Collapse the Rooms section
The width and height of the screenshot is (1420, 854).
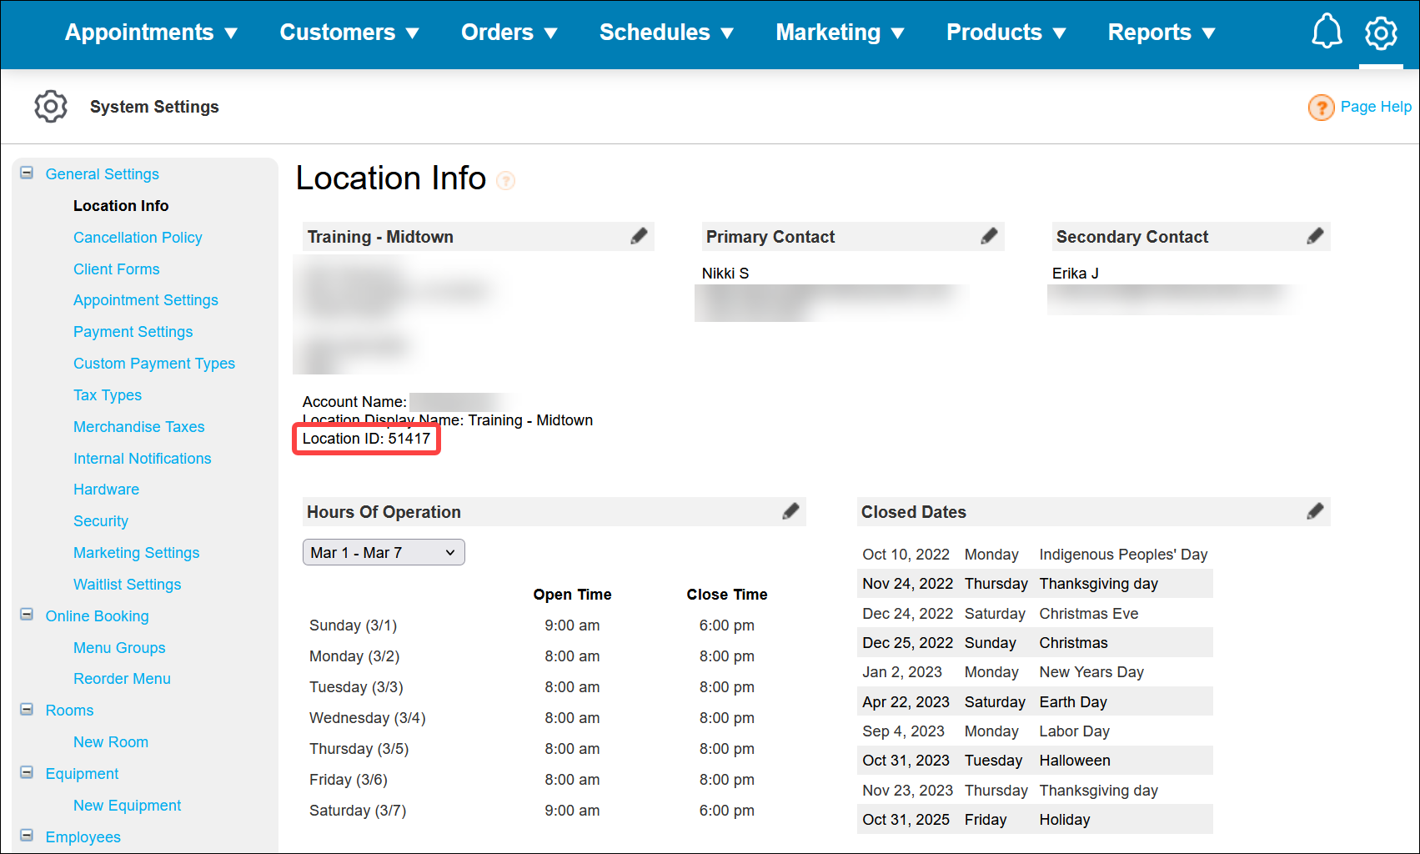[27, 710]
